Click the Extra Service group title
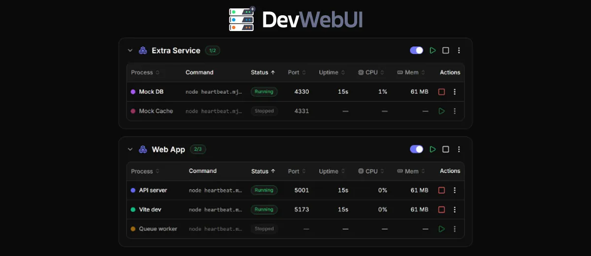The image size is (591, 256). pyautogui.click(x=176, y=50)
